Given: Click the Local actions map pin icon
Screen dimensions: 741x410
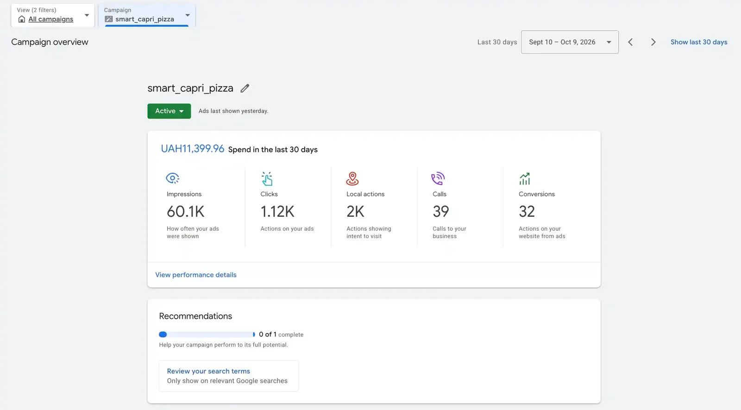Looking at the screenshot, I should click(x=352, y=178).
